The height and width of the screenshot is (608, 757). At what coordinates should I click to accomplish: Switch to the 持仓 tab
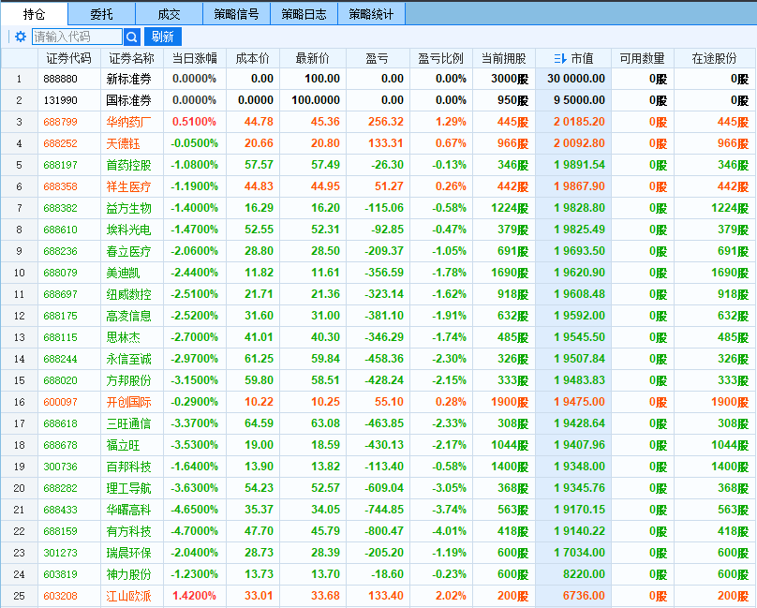coord(35,14)
